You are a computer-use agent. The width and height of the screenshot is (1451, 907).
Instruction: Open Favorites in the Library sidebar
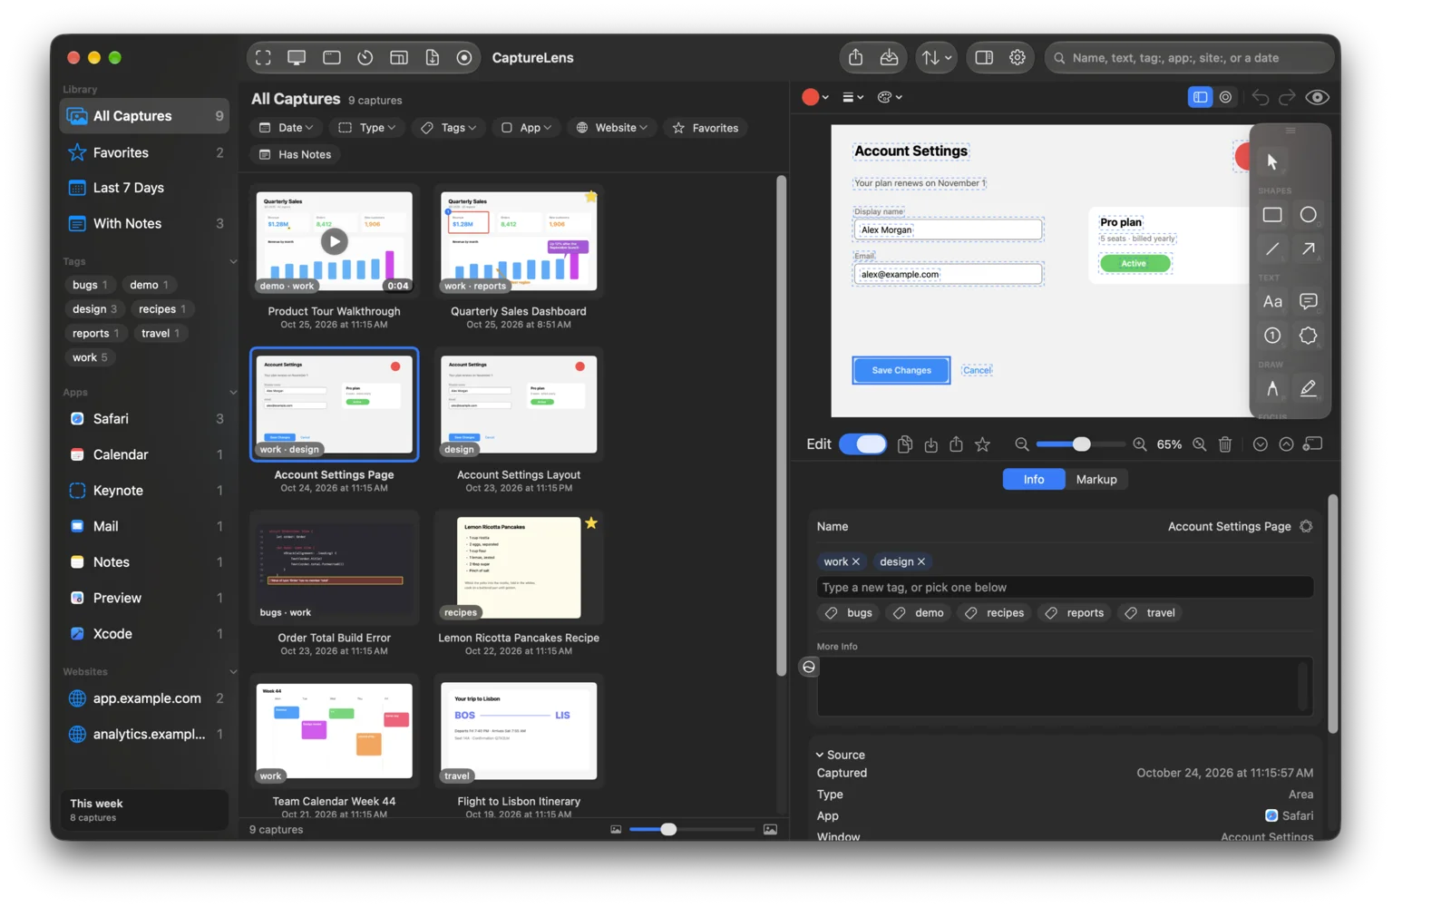[145, 153]
